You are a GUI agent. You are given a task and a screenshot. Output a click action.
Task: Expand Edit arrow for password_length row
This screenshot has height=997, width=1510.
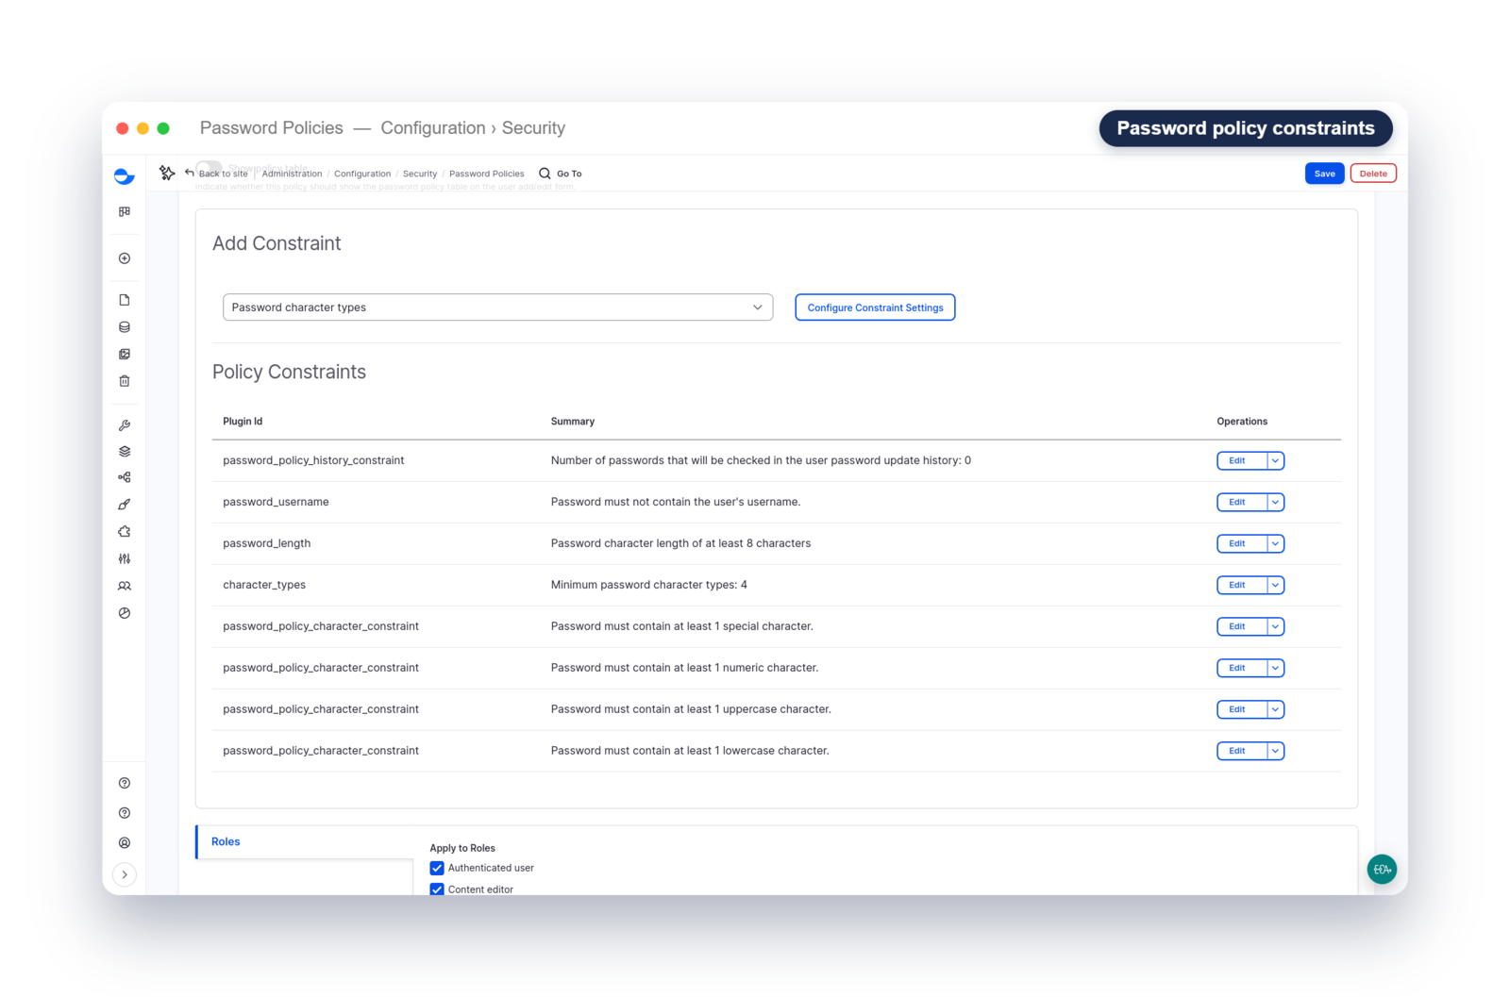(x=1275, y=543)
